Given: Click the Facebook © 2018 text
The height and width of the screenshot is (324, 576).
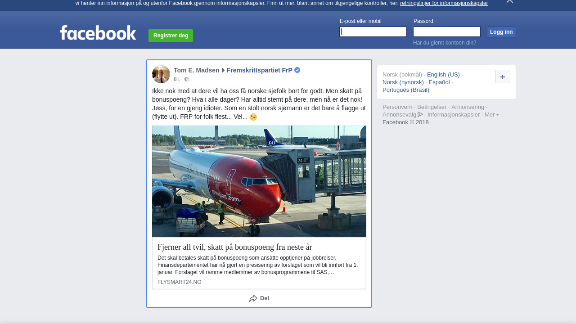Looking at the screenshot, I should pos(405,122).
